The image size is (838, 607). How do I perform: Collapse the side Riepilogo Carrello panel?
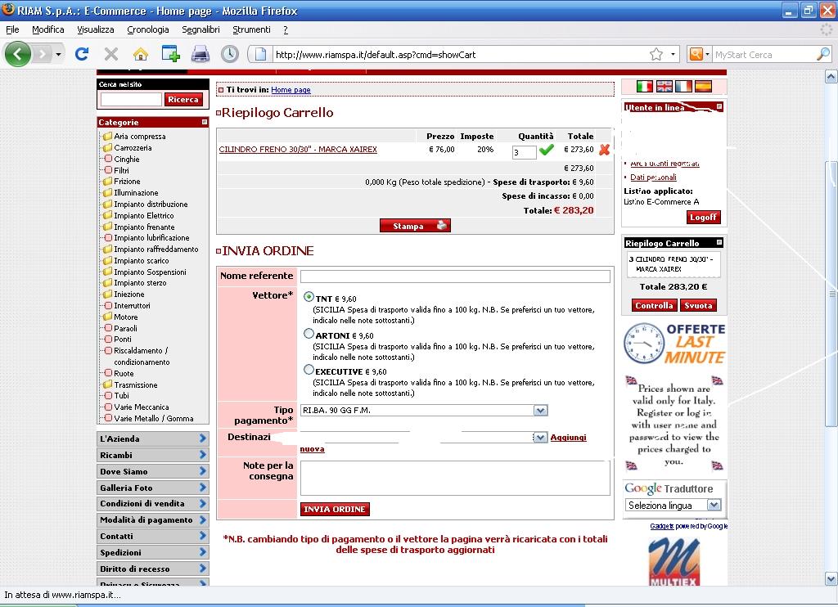point(719,243)
